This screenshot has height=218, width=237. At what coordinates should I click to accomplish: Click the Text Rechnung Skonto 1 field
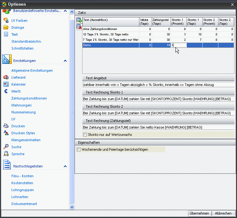pos(158,99)
